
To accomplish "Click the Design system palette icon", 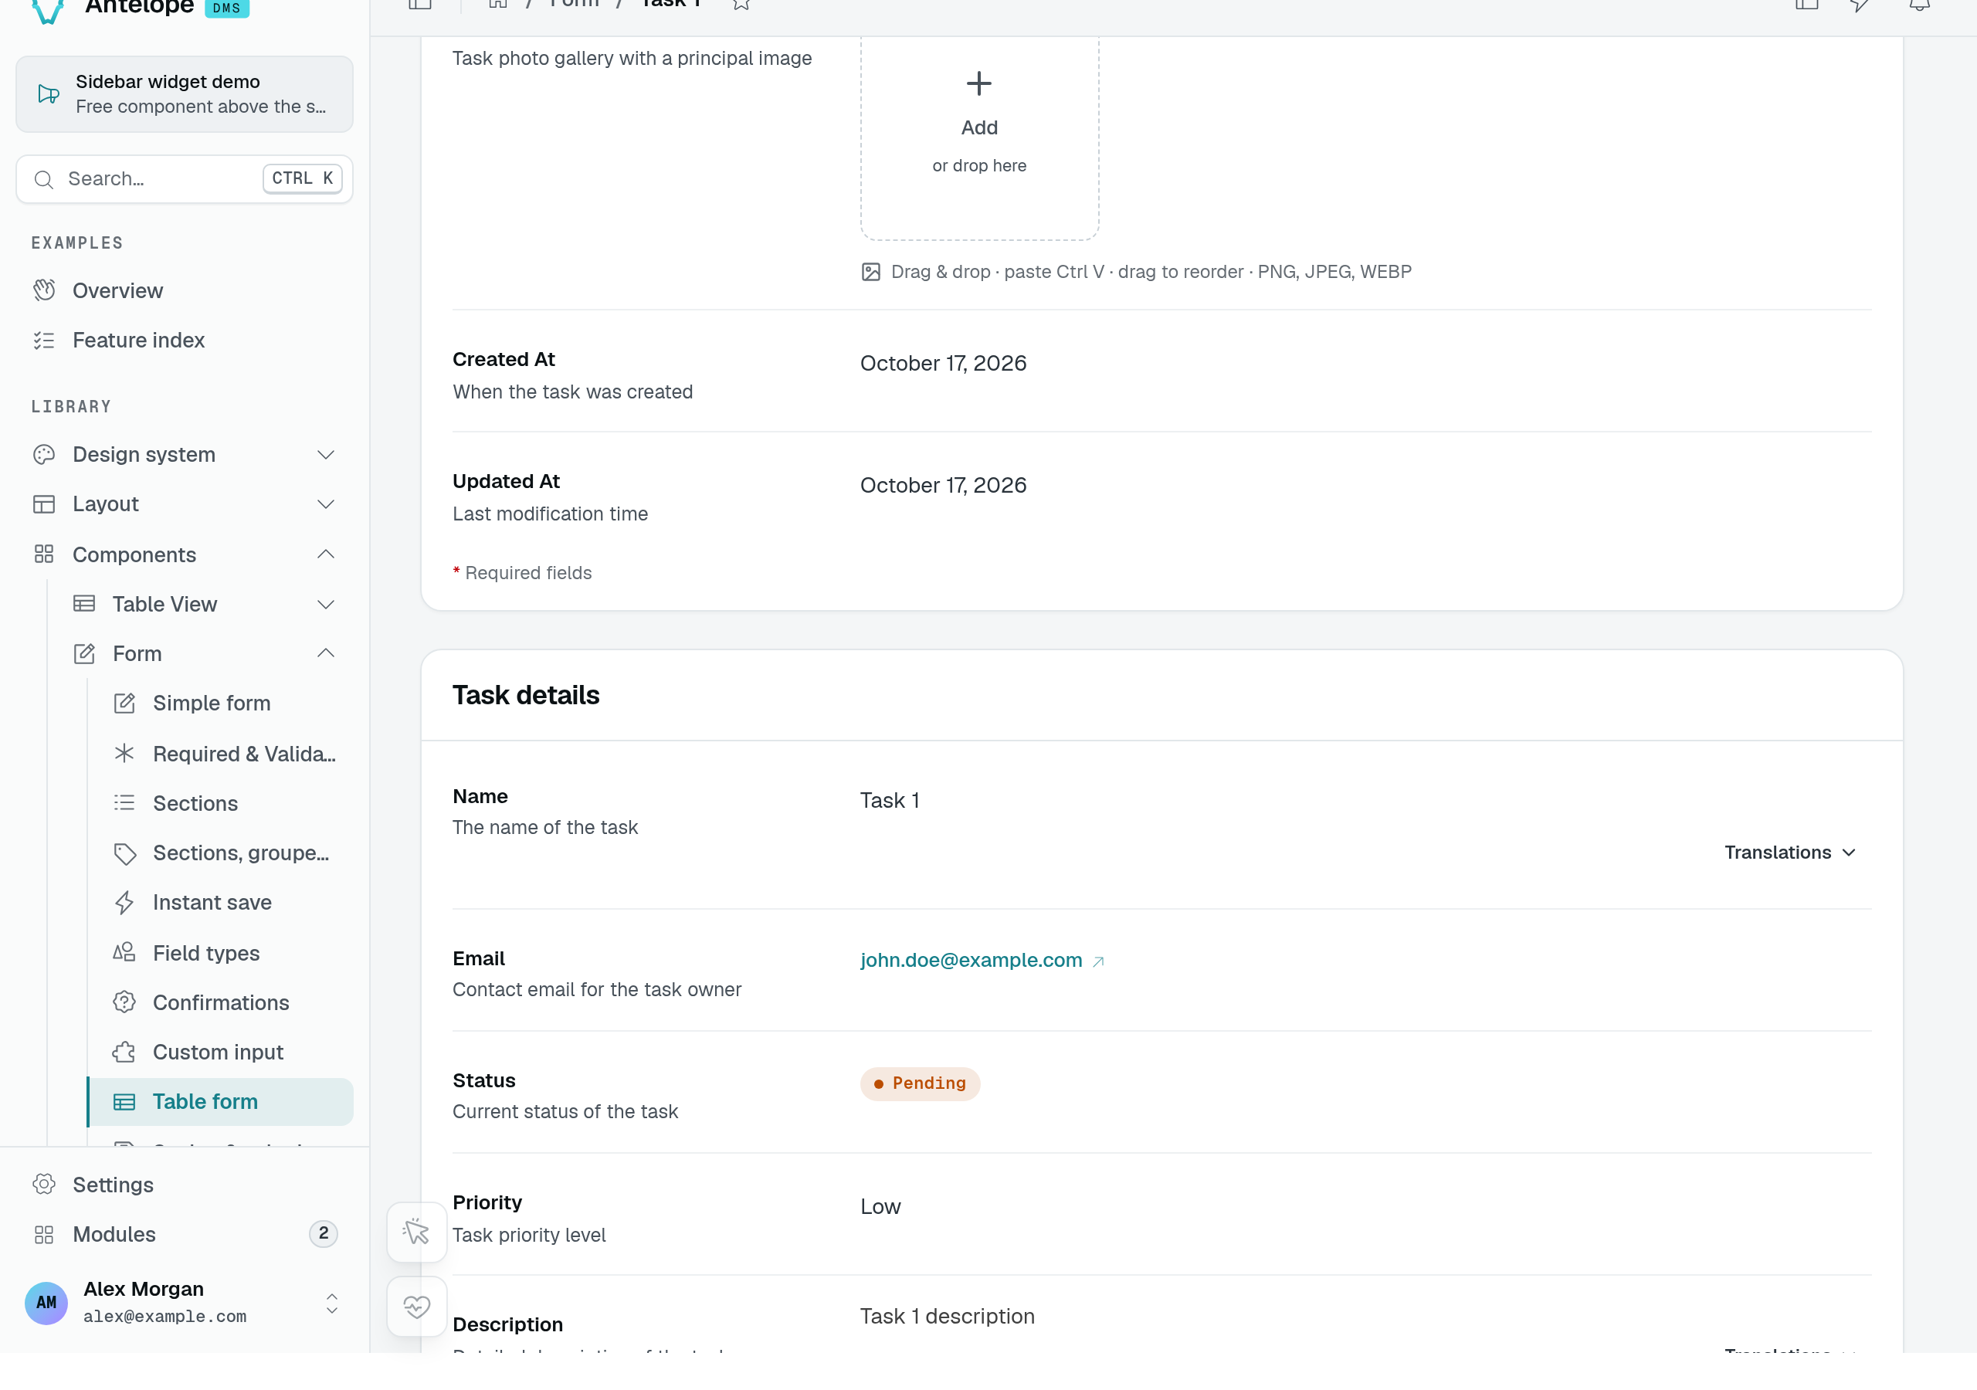I will pos(44,454).
